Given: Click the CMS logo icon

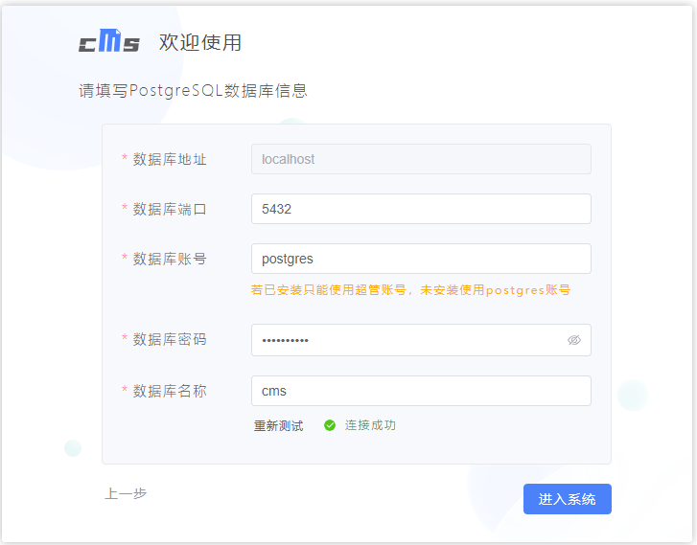Looking at the screenshot, I should [x=109, y=41].
